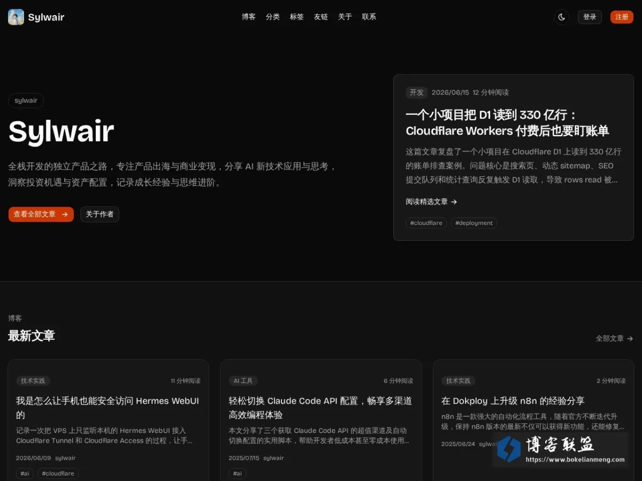Select the #cloudflare tag on featured card
This screenshot has width=642, height=481.
coord(426,223)
